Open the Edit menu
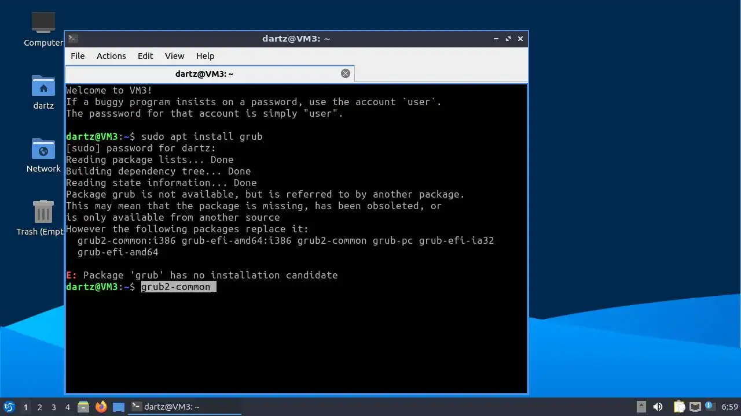 pos(145,56)
